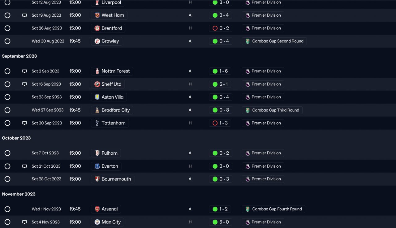Click the red loss indicator for Brentford result
The width and height of the screenshot is (396, 228).
(215, 28)
